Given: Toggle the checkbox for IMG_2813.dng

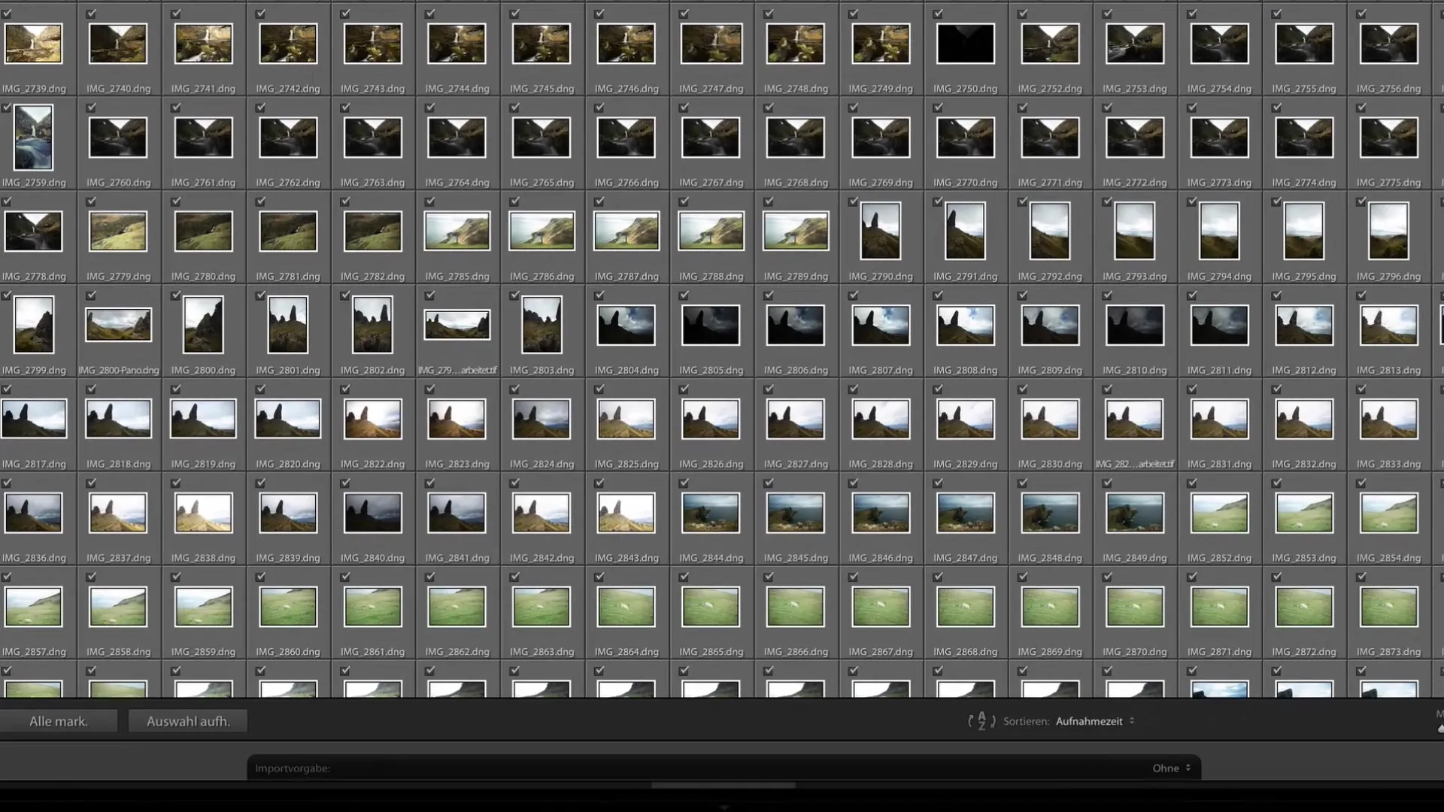Looking at the screenshot, I should click(x=1361, y=295).
